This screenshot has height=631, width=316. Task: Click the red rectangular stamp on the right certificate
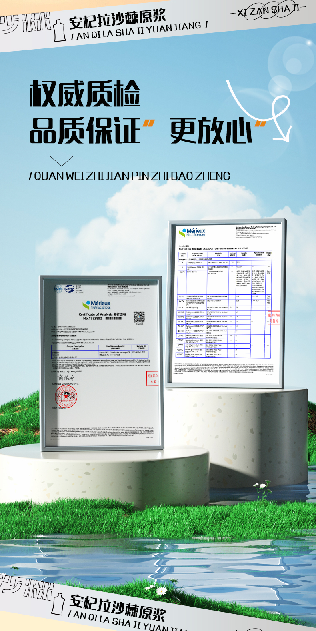point(274,318)
